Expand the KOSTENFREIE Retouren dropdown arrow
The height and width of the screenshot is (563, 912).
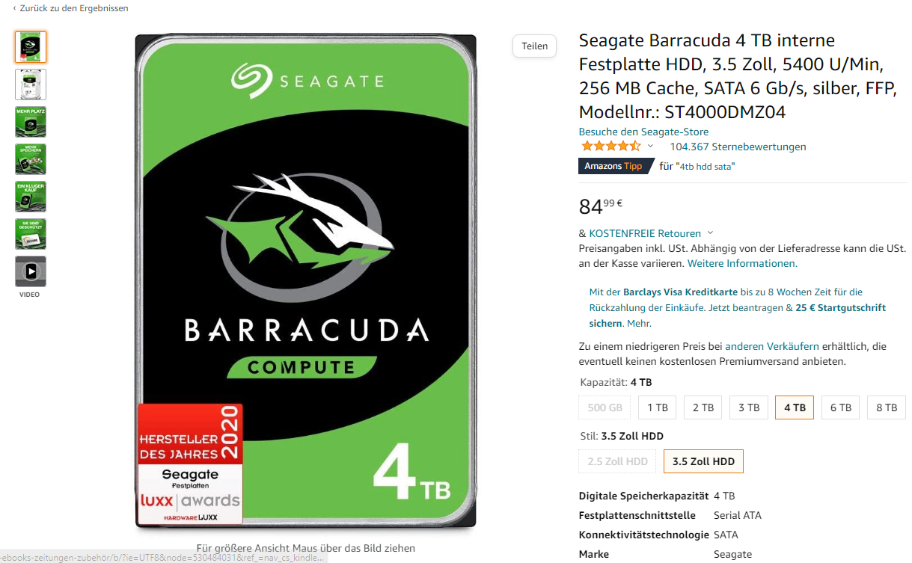[x=710, y=233]
